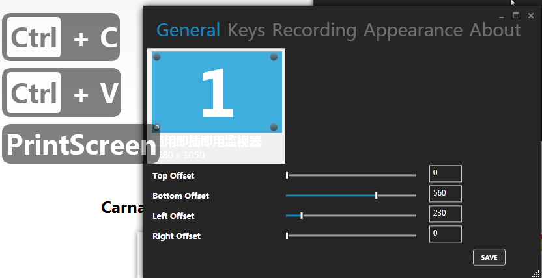Select bottom-left corner dot on monitor preview
Screen dimensions: 542x278
pos(157,127)
